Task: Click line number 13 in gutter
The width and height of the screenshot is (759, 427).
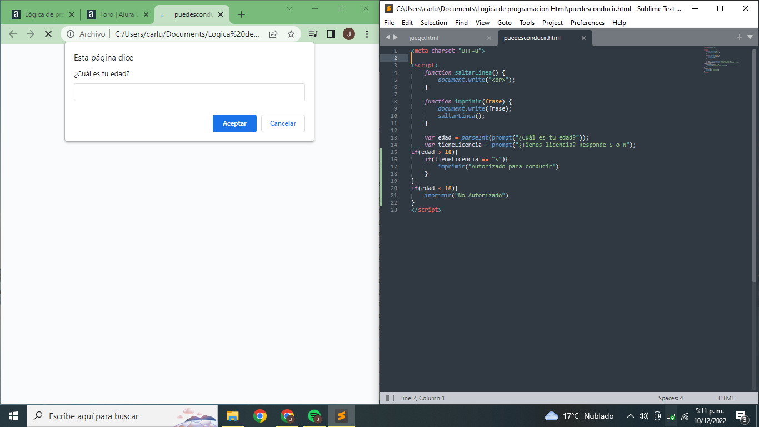Action: 394,137
